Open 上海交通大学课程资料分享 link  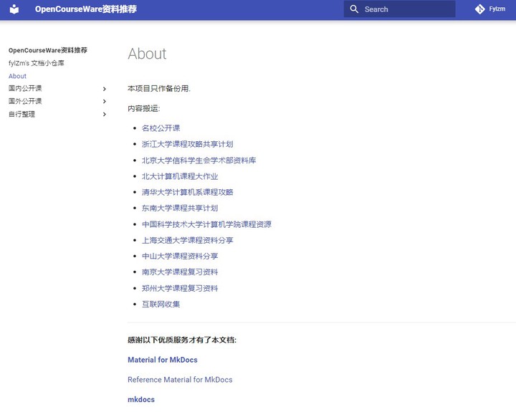point(187,240)
